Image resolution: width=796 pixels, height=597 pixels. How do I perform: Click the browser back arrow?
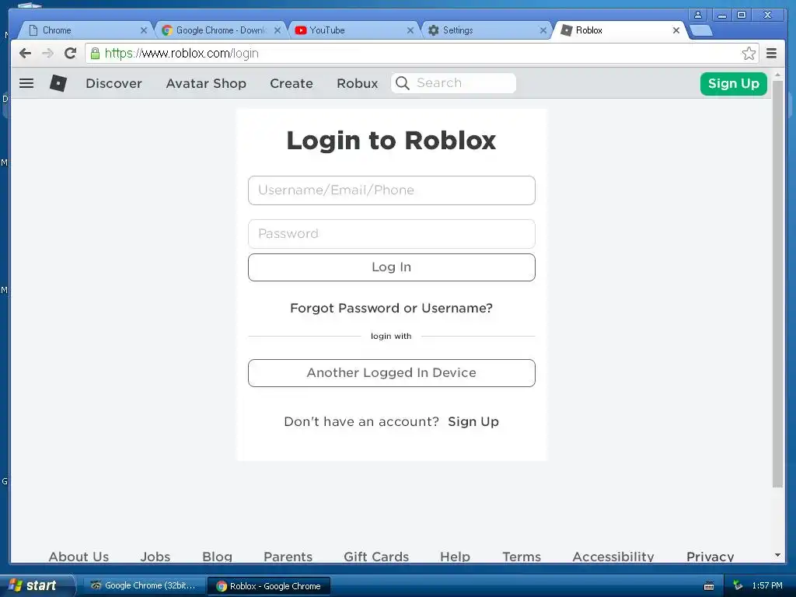coord(25,54)
